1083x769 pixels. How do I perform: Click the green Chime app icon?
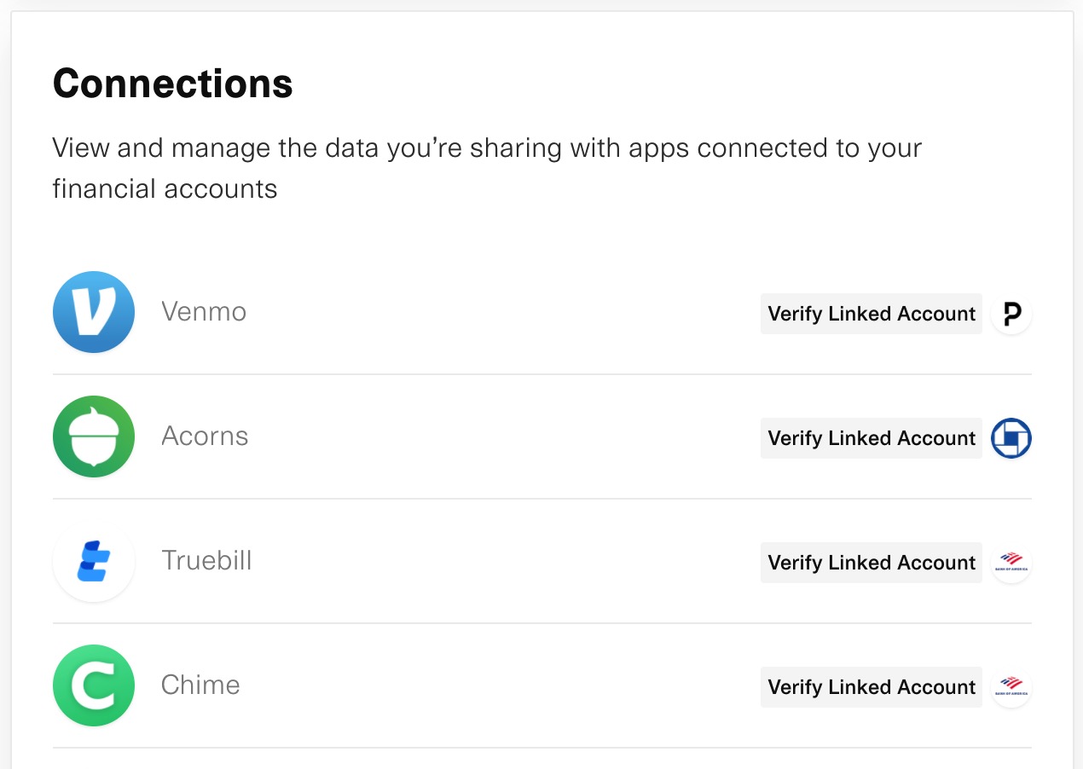pos(94,685)
